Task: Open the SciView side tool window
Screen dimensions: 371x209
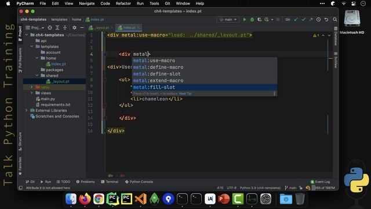Action: click(336, 60)
